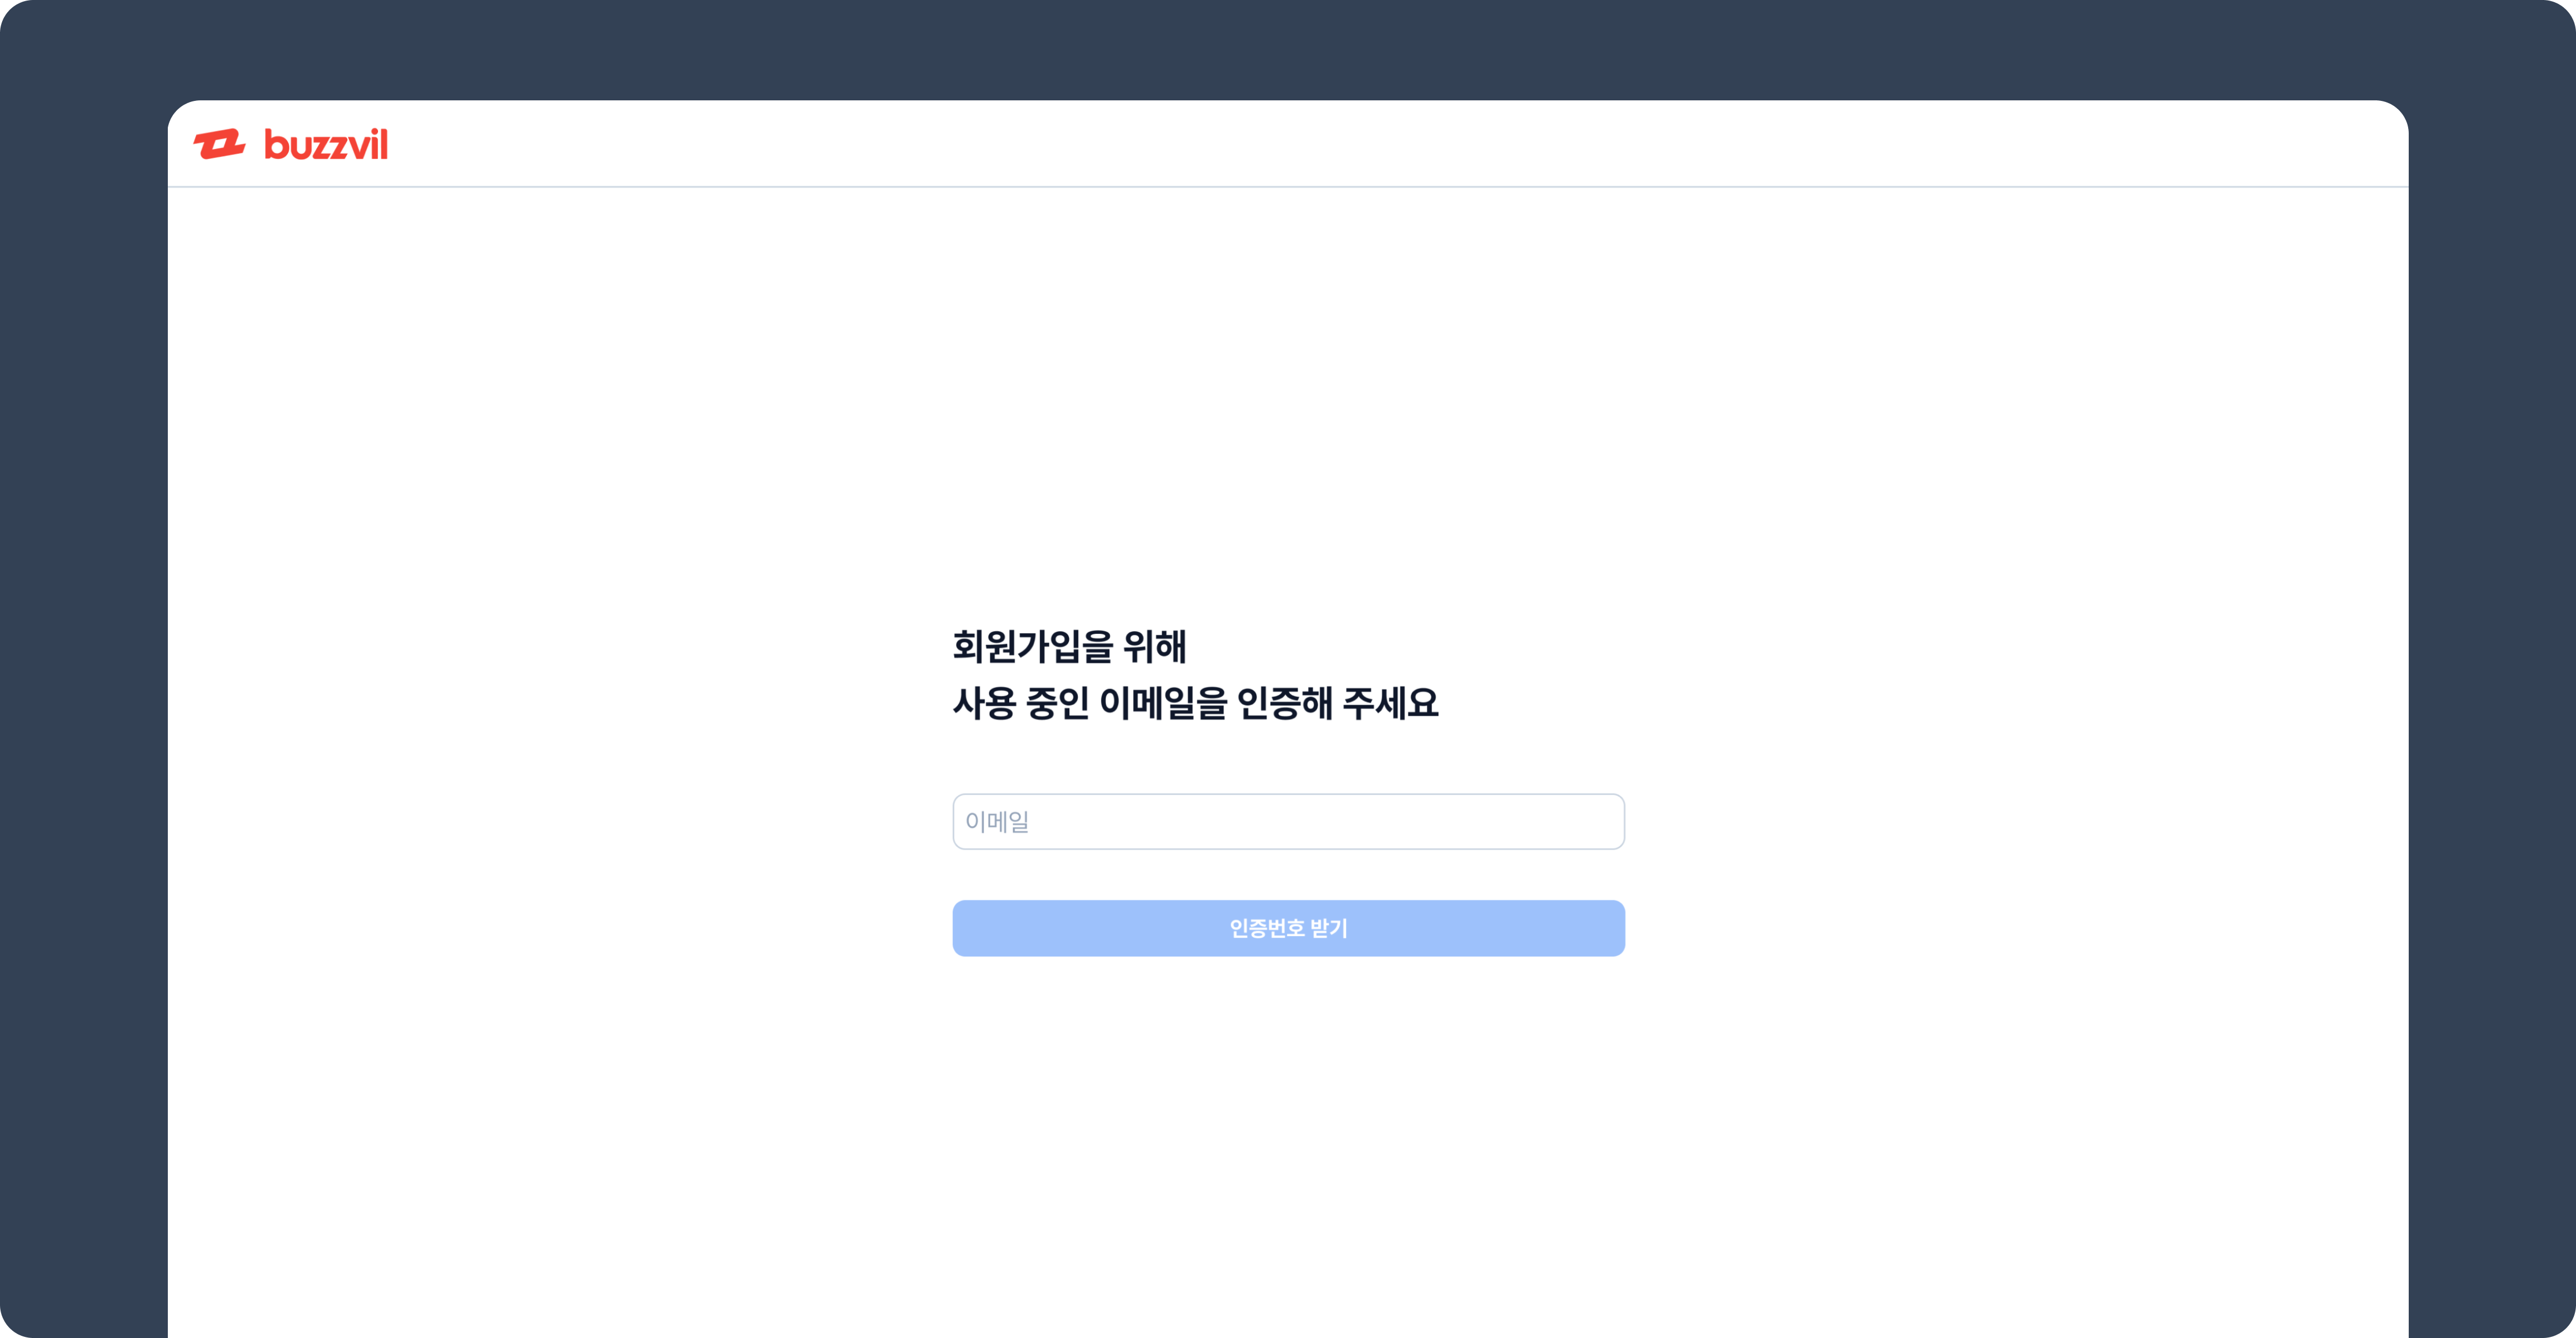Screen dimensions: 2576x1338
Task: Click the 사용 중인 이메일을 인증해 주세요 heading
Action: click(x=1195, y=703)
